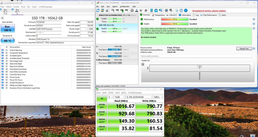
Task: Click the network monitors icon in Sentinel toolbar
Action: pos(160,11)
